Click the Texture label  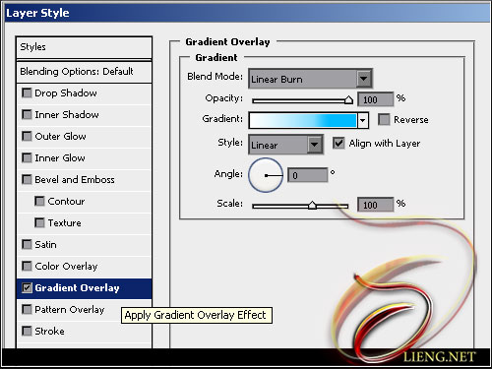point(65,223)
